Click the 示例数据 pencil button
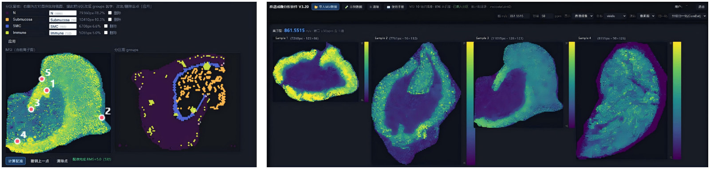The width and height of the screenshot is (710, 169). tap(354, 7)
